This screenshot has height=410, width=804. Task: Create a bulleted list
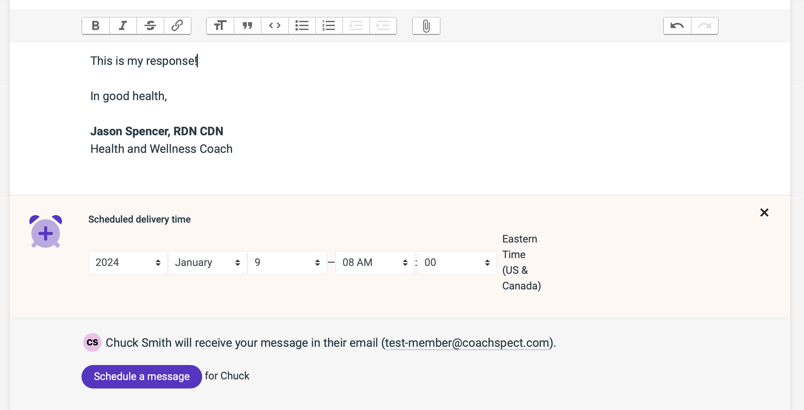[302, 25]
